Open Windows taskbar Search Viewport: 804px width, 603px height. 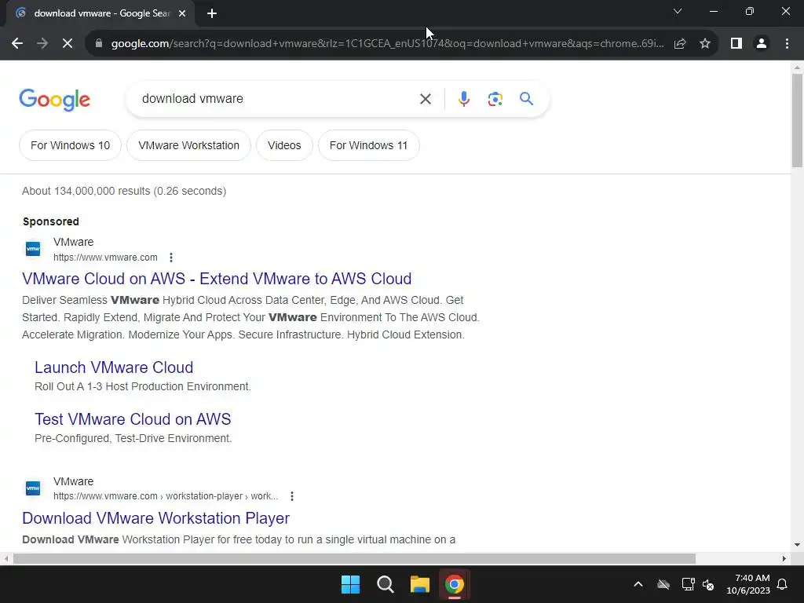tap(385, 584)
